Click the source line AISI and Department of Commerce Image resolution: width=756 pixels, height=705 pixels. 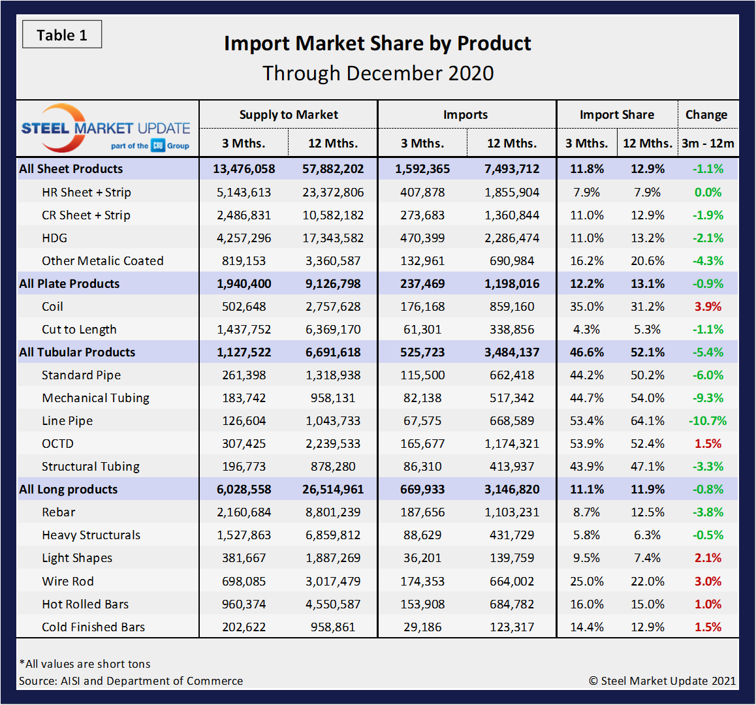tap(131, 681)
